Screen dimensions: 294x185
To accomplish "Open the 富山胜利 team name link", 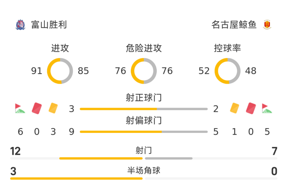I will [x=49, y=25].
